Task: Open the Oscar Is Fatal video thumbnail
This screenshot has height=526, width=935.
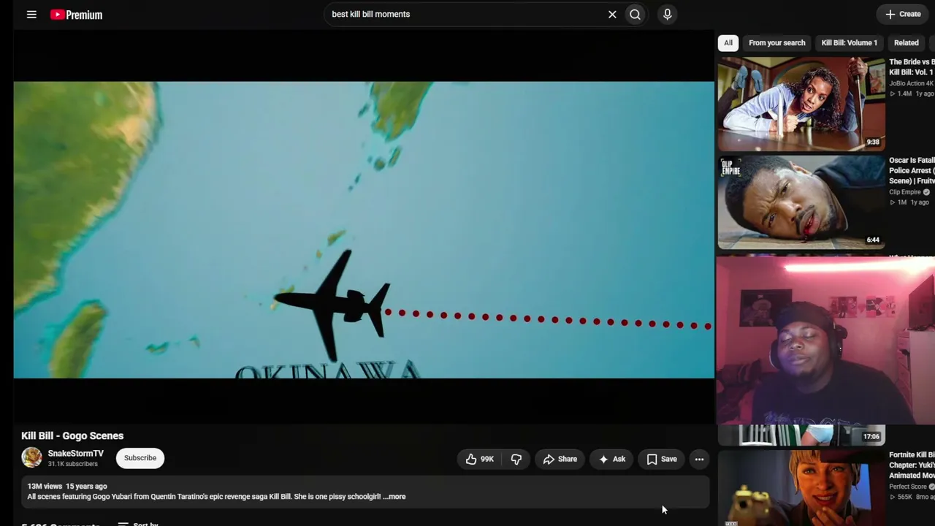Action: 801,202
